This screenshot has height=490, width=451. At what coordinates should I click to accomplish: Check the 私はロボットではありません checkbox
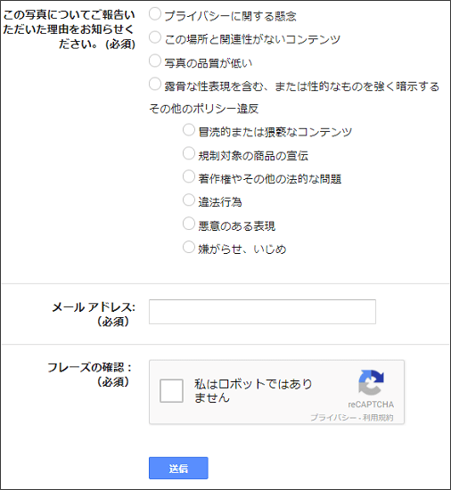pyautogui.click(x=171, y=391)
